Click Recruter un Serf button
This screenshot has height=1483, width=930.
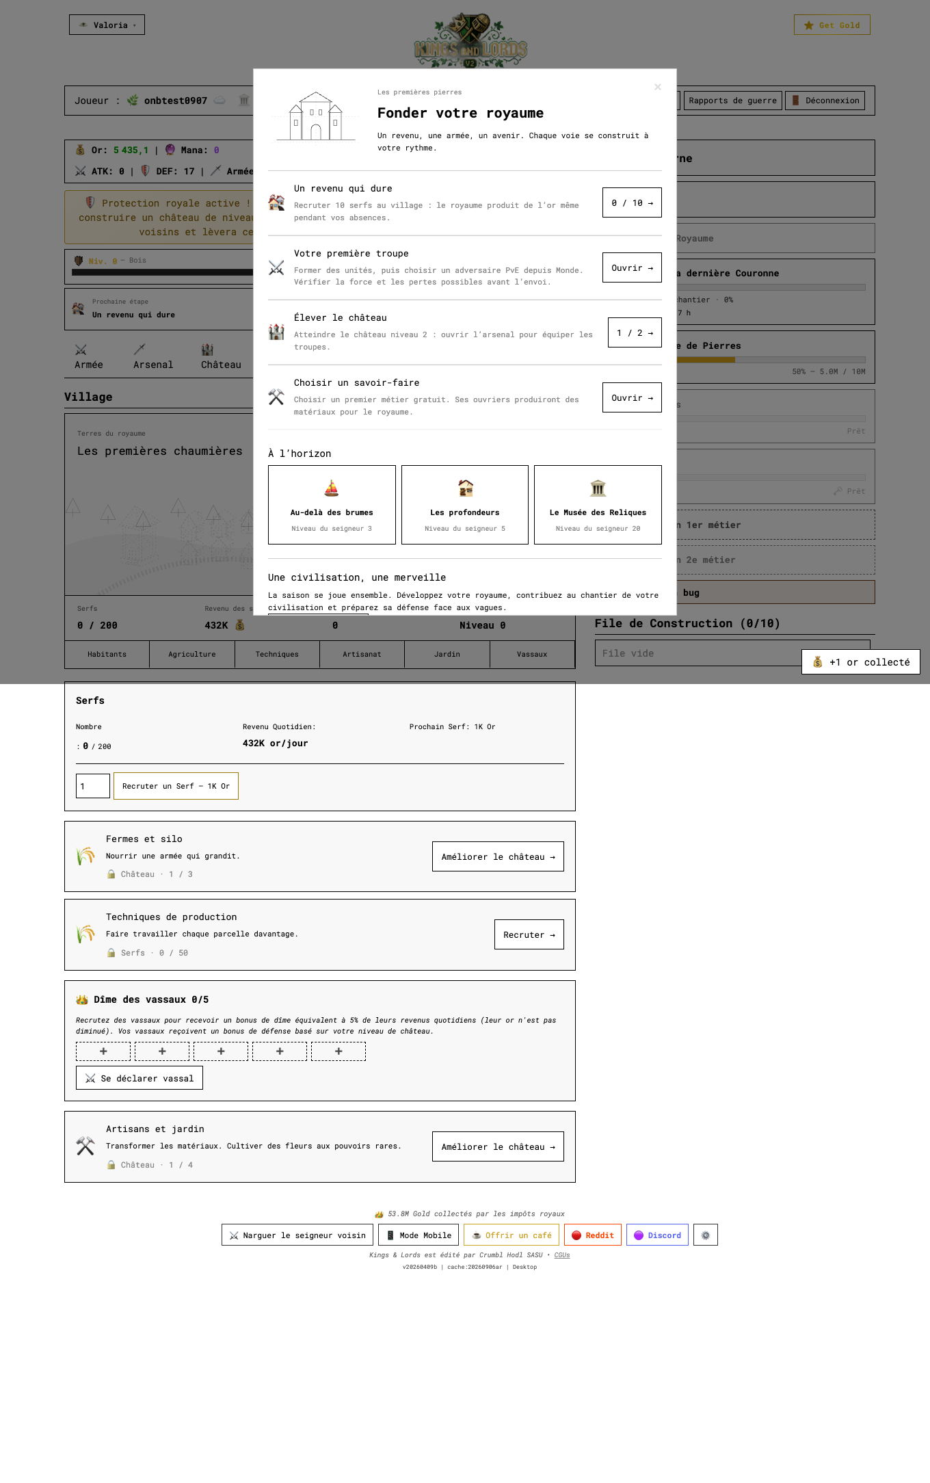click(176, 786)
